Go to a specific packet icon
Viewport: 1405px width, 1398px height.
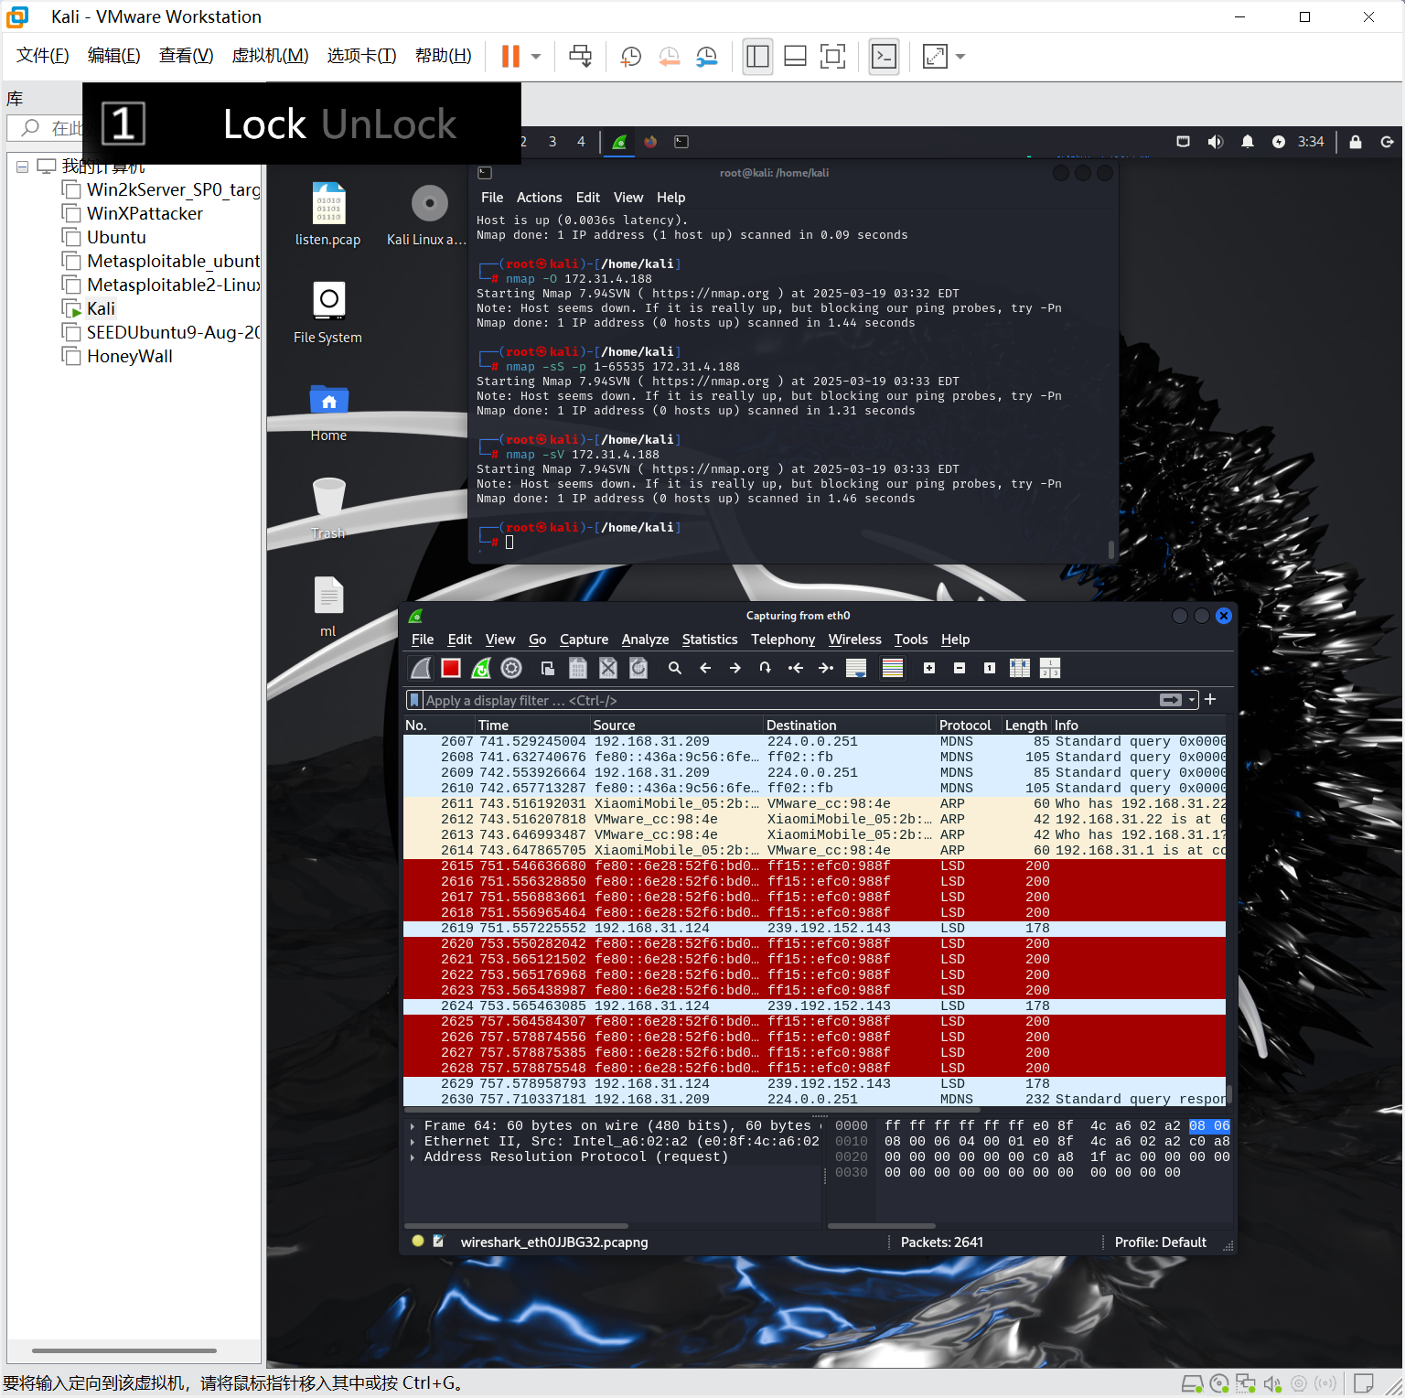pos(766,669)
